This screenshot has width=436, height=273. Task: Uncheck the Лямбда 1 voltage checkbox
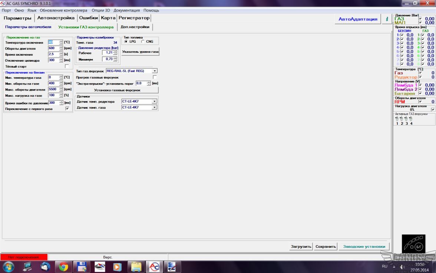420,85
